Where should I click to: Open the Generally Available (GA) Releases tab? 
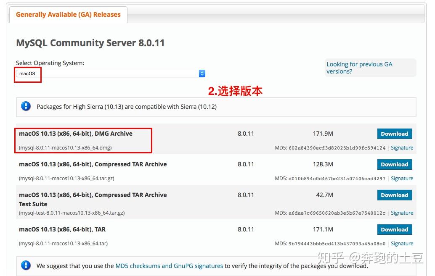[68, 14]
